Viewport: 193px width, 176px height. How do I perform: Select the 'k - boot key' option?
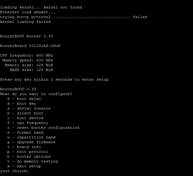point(22,104)
